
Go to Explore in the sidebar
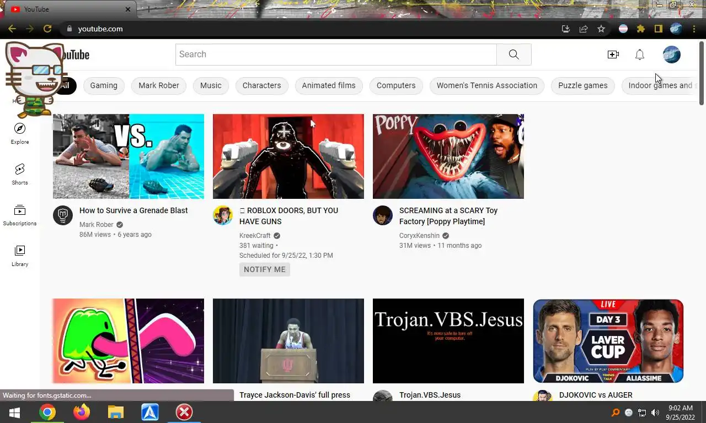click(x=20, y=134)
